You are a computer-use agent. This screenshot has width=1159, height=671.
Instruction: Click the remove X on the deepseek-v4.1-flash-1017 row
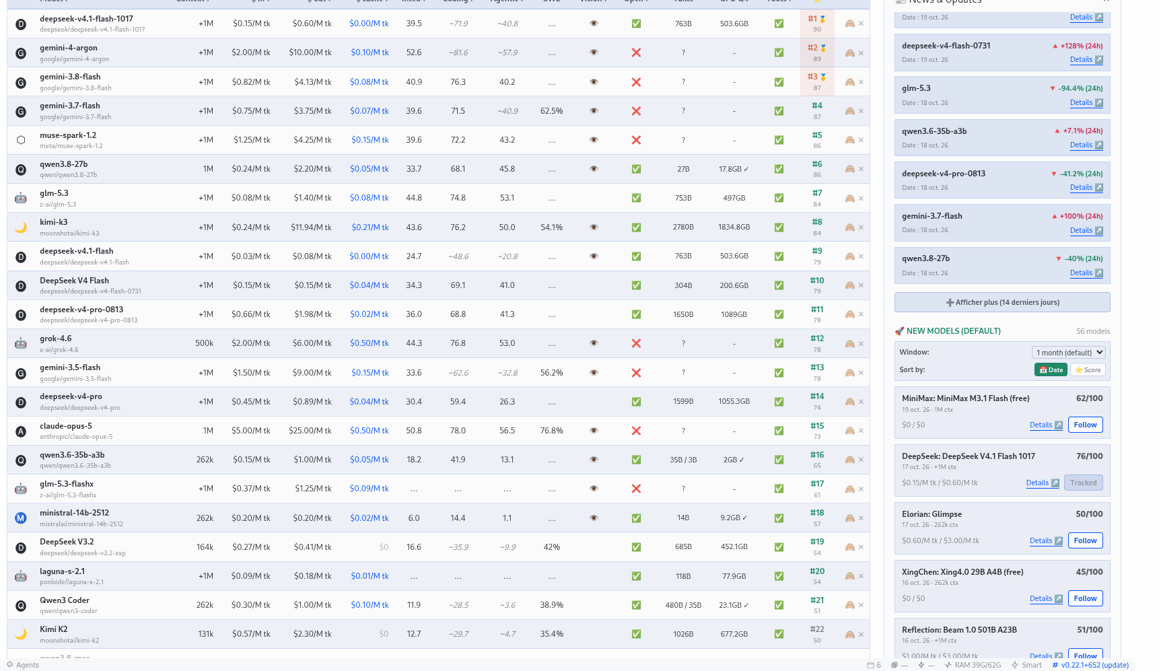[x=861, y=24]
